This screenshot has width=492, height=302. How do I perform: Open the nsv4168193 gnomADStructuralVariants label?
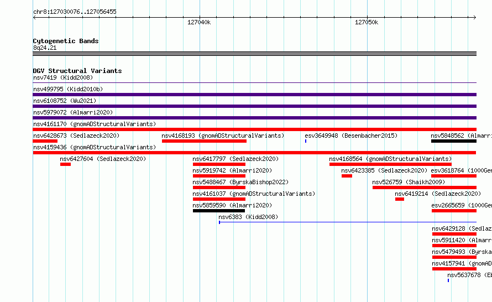pos(223,136)
